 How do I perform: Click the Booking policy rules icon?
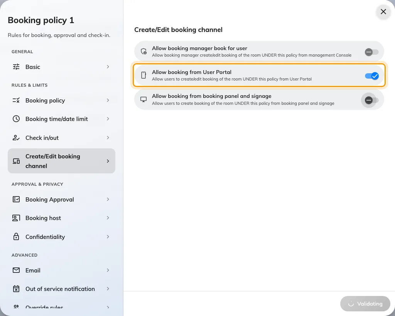coord(16,100)
